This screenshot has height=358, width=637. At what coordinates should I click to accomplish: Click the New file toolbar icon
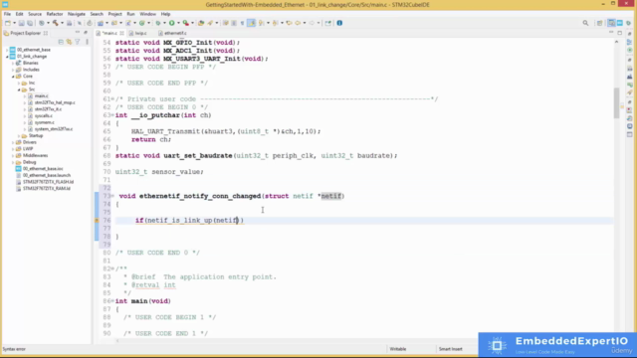8,23
